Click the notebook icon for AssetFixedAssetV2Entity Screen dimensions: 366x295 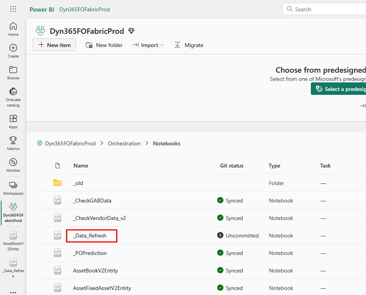(x=58, y=288)
